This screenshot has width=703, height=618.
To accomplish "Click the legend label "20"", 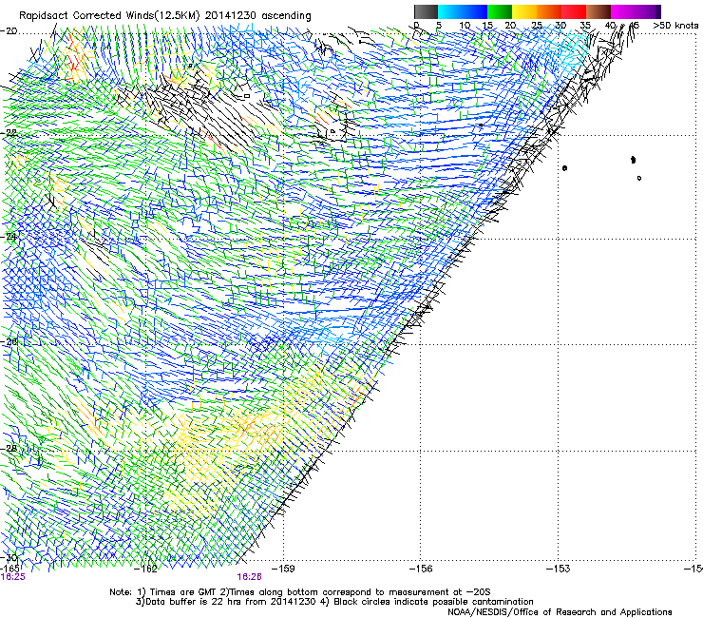I will tap(510, 26).
